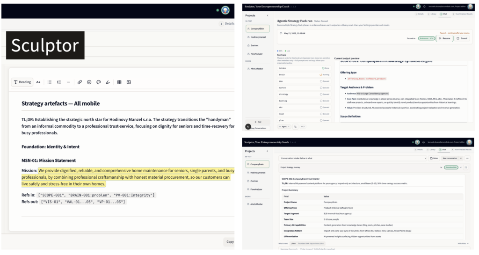Insert a horizontal rule divider
479x255 pixels.
click(68, 82)
